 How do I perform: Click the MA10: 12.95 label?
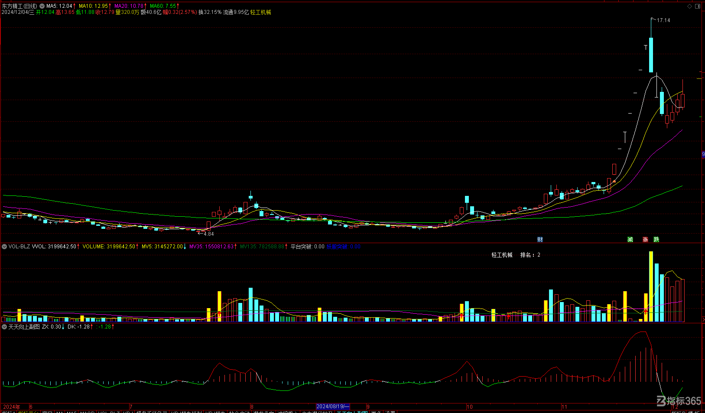point(94,6)
